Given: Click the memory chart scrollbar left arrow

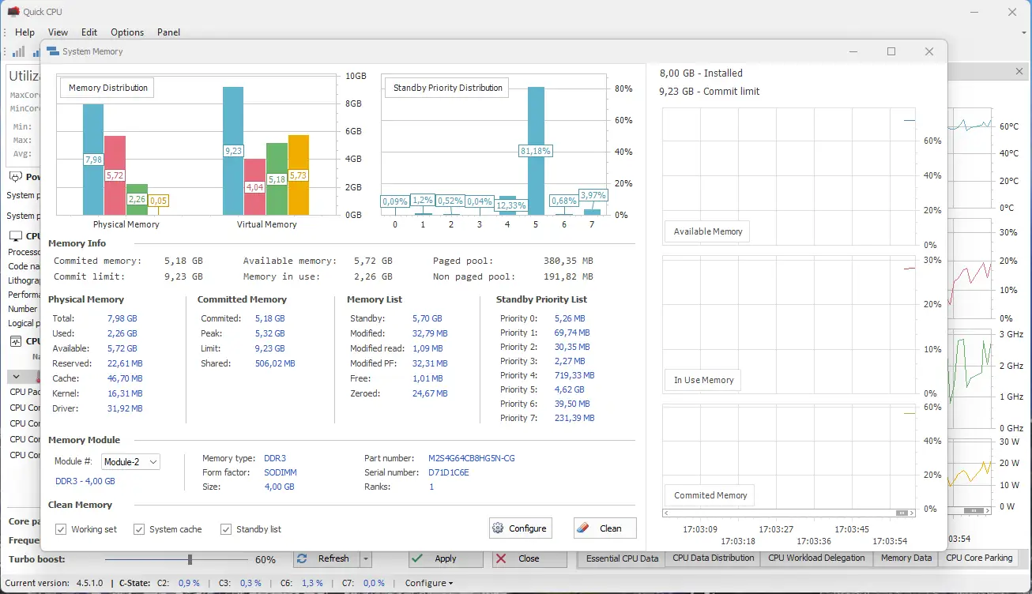Looking at the screenshot, I should (x=666, y=513).
